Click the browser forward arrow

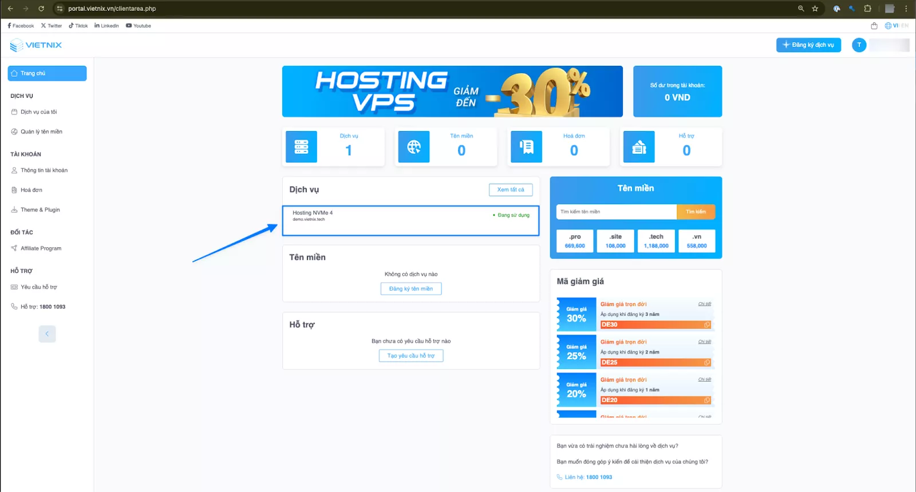click(26, 9)
